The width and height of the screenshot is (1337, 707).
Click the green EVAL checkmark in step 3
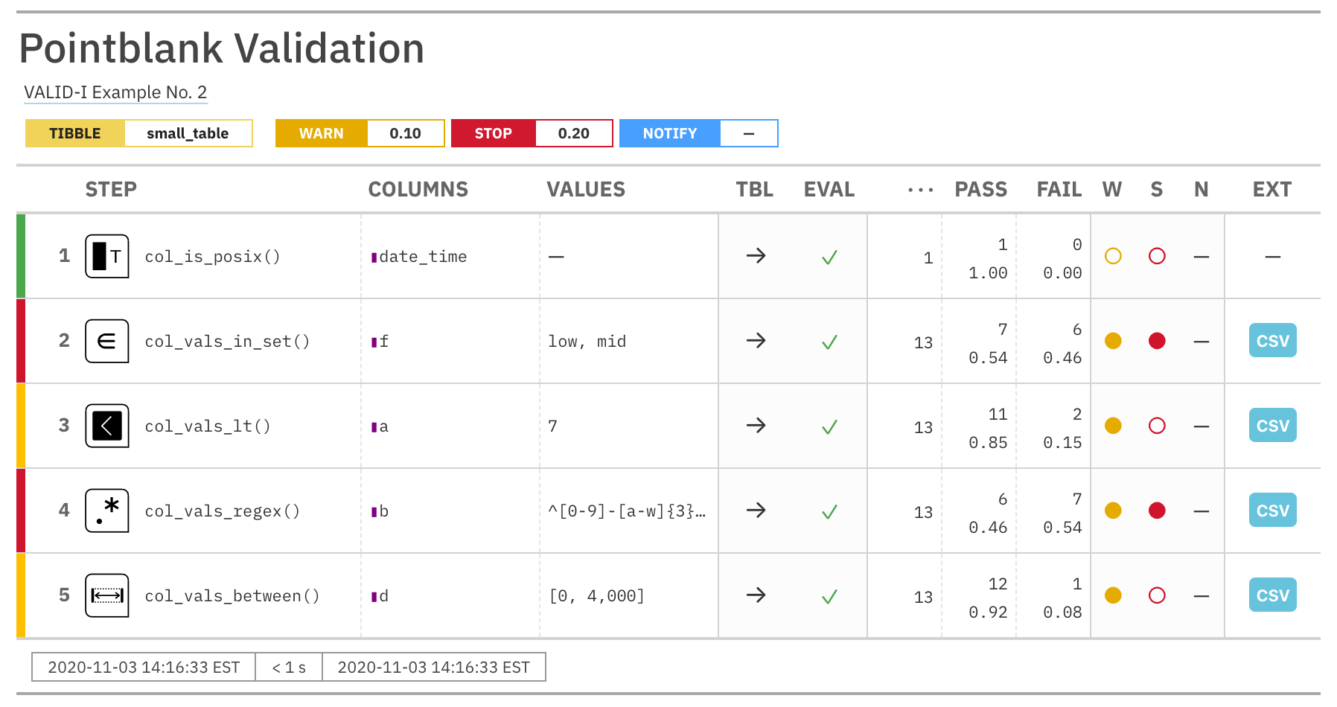coord(829,427)
